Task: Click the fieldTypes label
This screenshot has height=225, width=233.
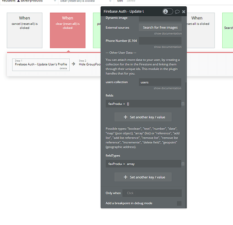Action: (113, 156)
